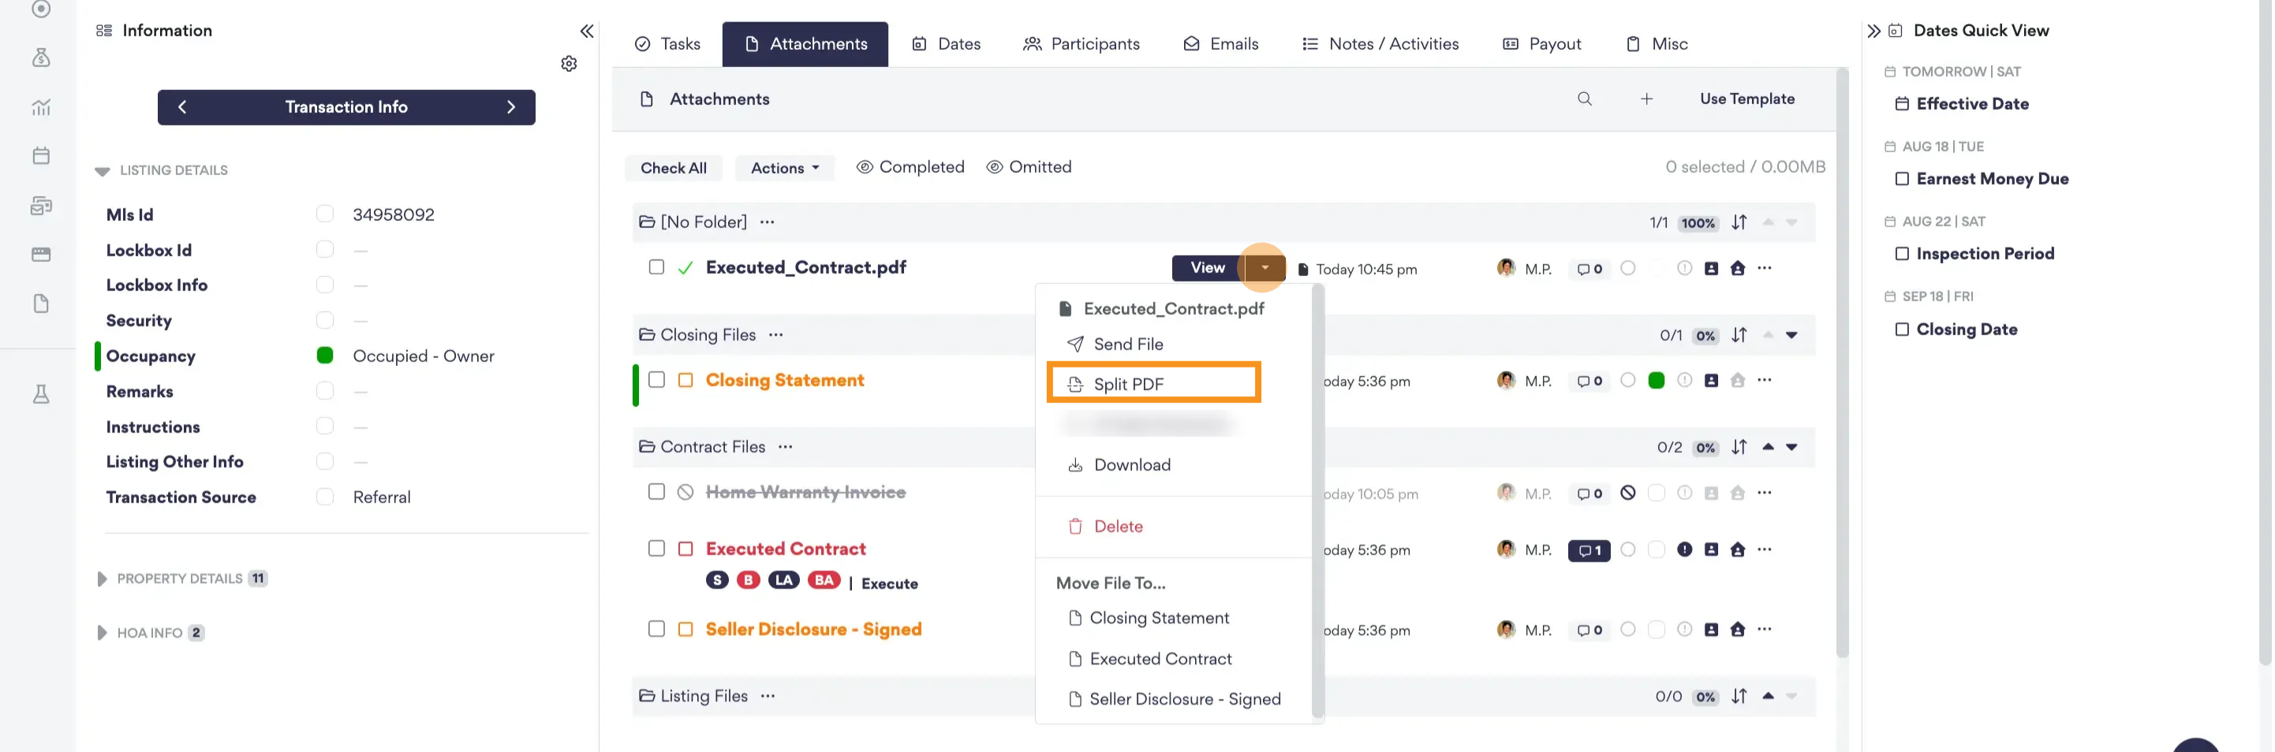Check Inspection Period date box
The width and height of the screenshot is (2275, 752).
pyautogui.click(x=1901, y=254)
